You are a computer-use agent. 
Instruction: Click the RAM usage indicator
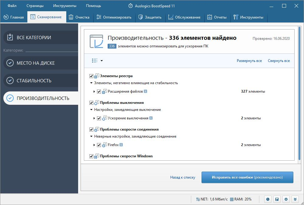tap(241, 199)
